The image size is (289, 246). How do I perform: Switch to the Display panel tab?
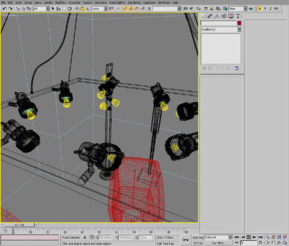tap(231, 16)
